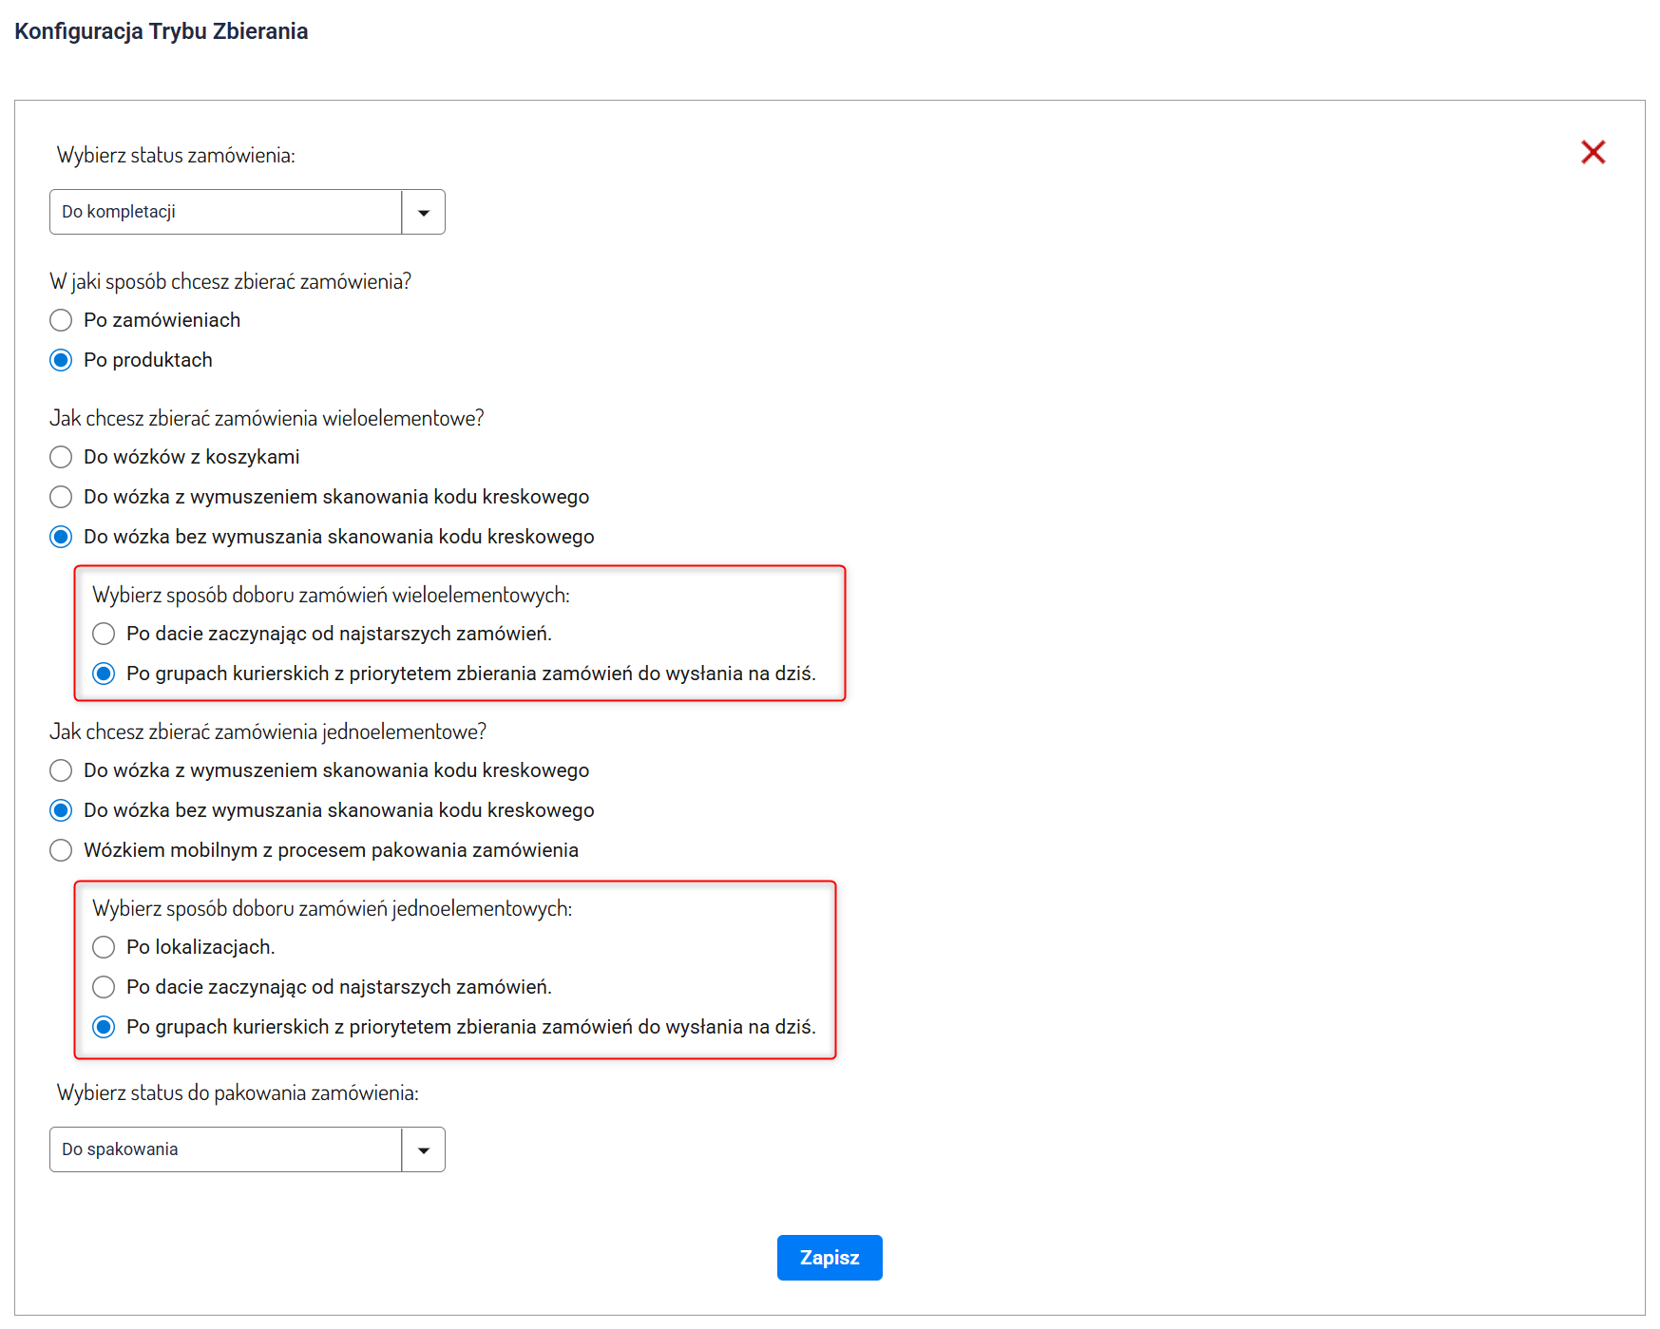
Task: Select 'Po produktach' radio button
Action: coord(61,360)
